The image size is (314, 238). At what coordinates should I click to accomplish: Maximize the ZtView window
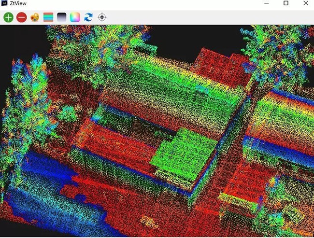[285, 3]
